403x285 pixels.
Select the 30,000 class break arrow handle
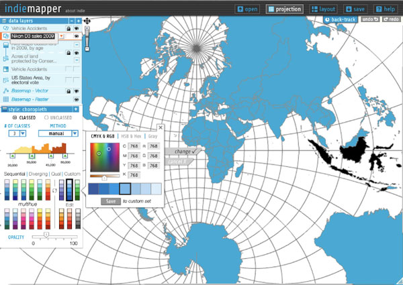point(32,156)
